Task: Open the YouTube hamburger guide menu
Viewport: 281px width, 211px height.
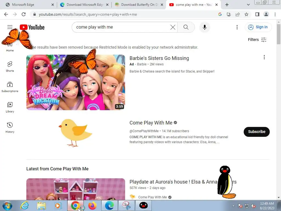Action: click(x=10, y=27)
